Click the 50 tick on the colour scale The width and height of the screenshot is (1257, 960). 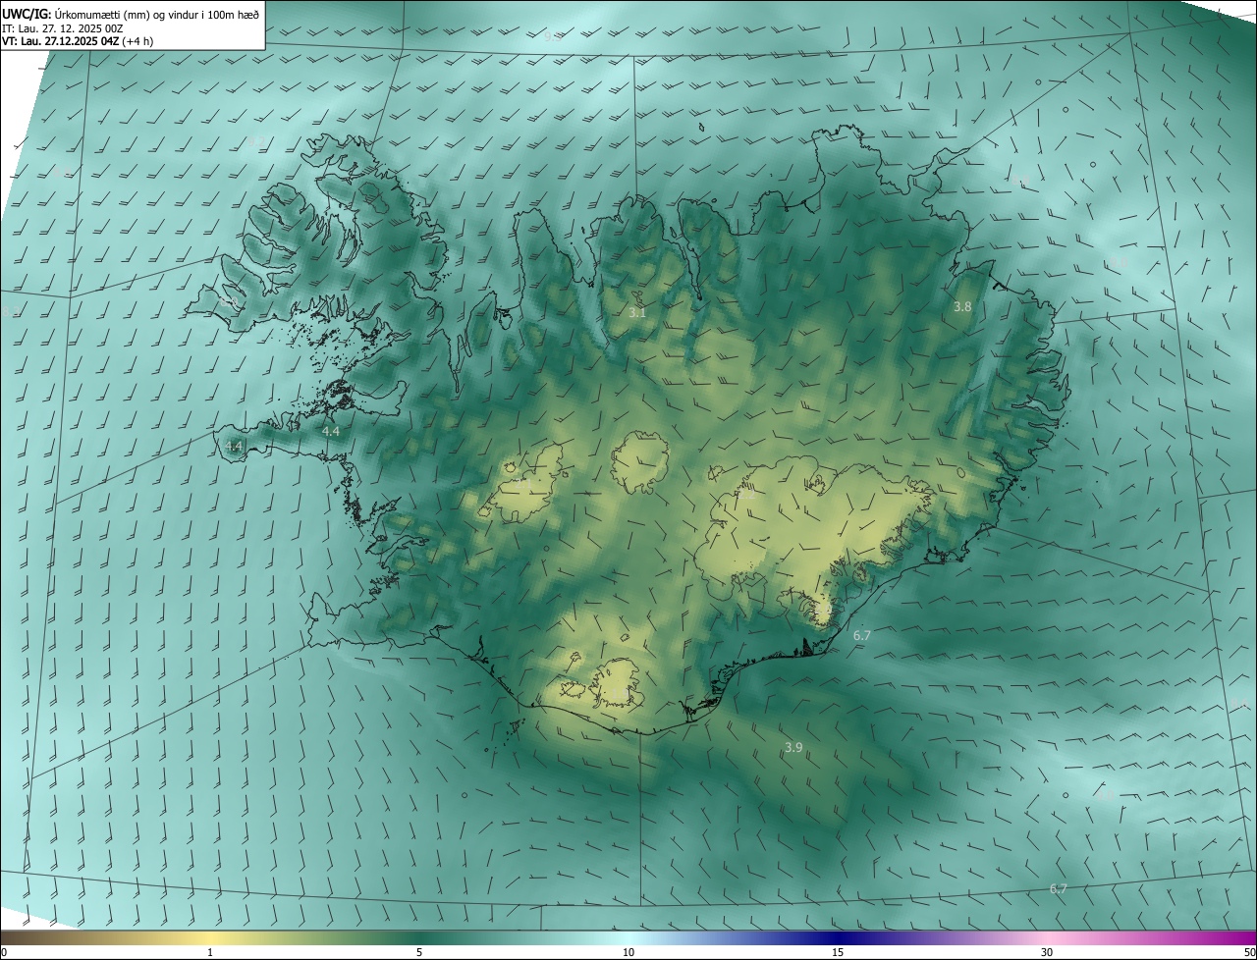click(x=1249, y=953)
